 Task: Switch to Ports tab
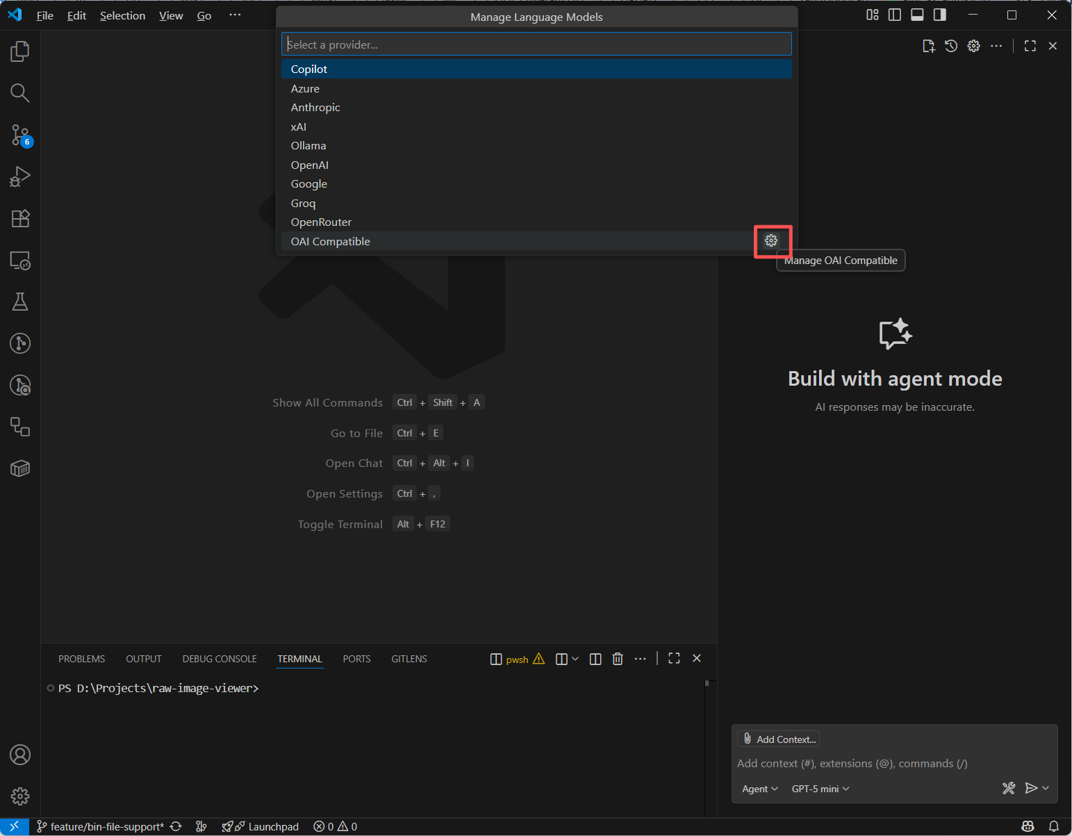(x=357, y=659)
